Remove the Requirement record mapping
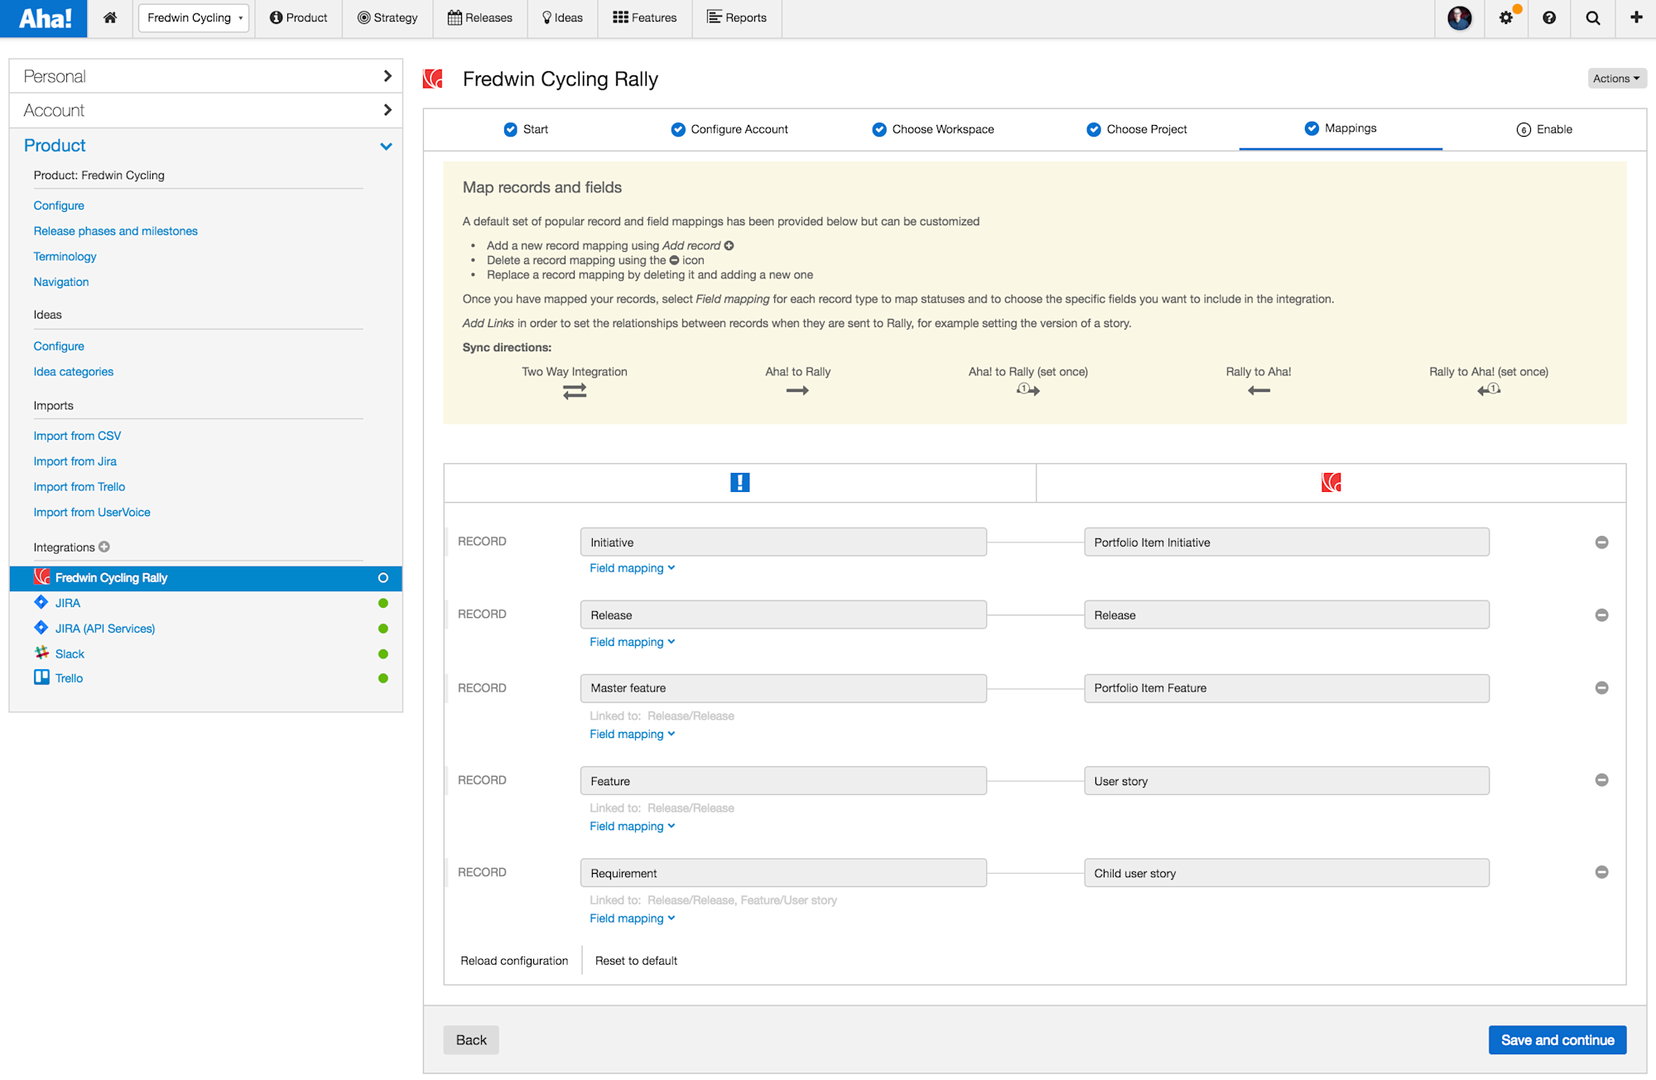This screenshot has height=1080, width=1656. click(1601, 872)
